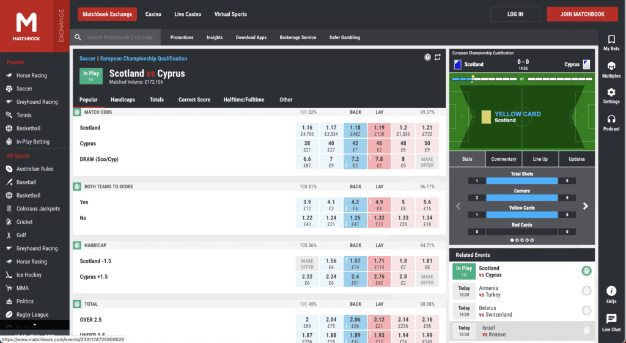Toggle Both Teams To Score market icon

pyautogui.click(x=77, y=186)
